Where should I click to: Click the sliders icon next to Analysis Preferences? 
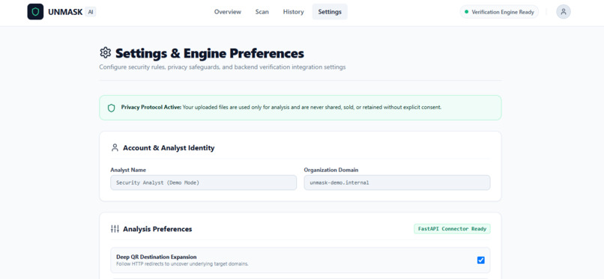pyautogui.click(x=115, y=229)
